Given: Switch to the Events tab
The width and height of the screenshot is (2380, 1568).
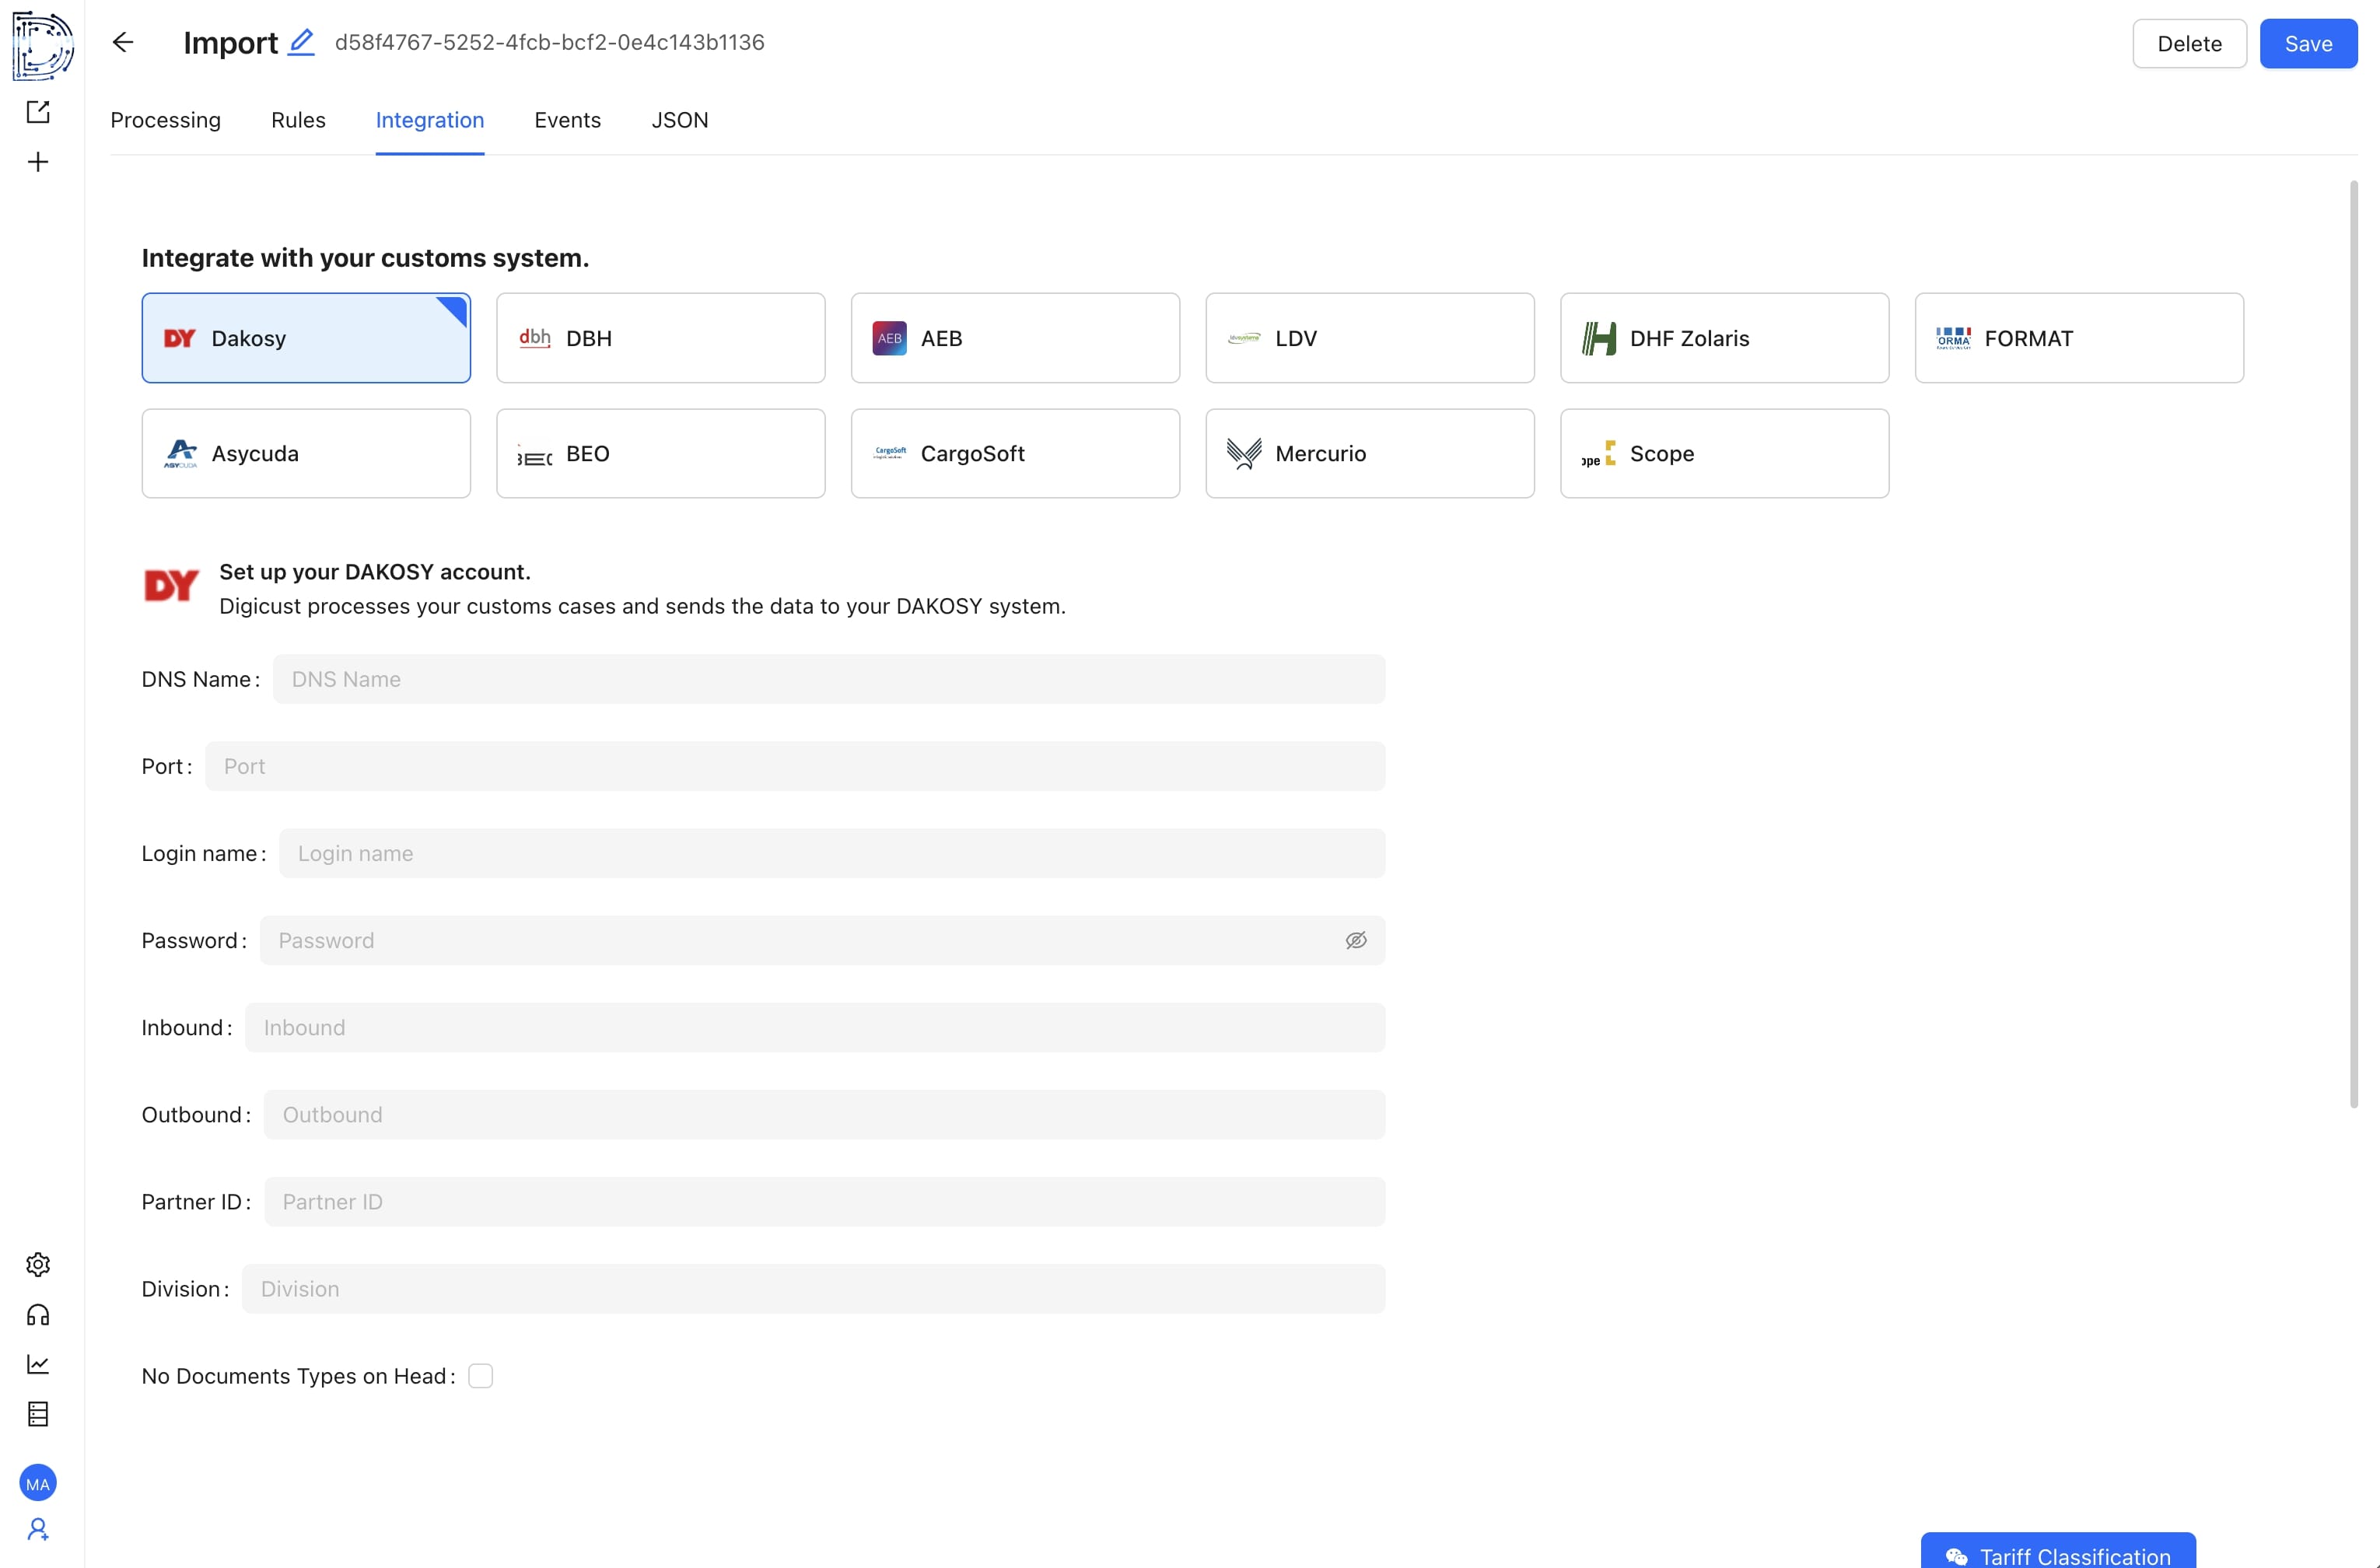Looking at the screenshot, I should click(x=568, y=120).
